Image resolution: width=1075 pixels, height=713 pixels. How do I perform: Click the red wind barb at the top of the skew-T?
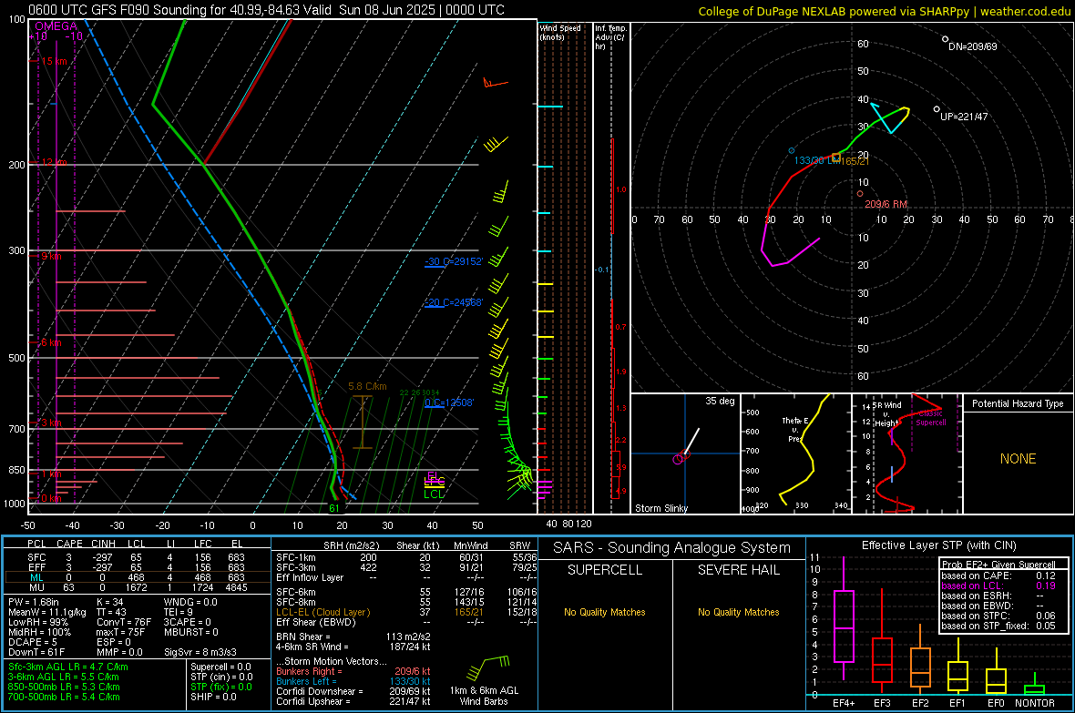coord(495,83)
